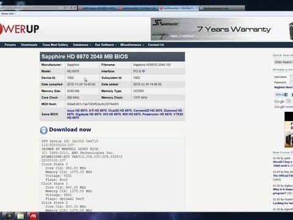
Task: Click the 1375 MHz Memory Clock value
Action: pos(140,98)
